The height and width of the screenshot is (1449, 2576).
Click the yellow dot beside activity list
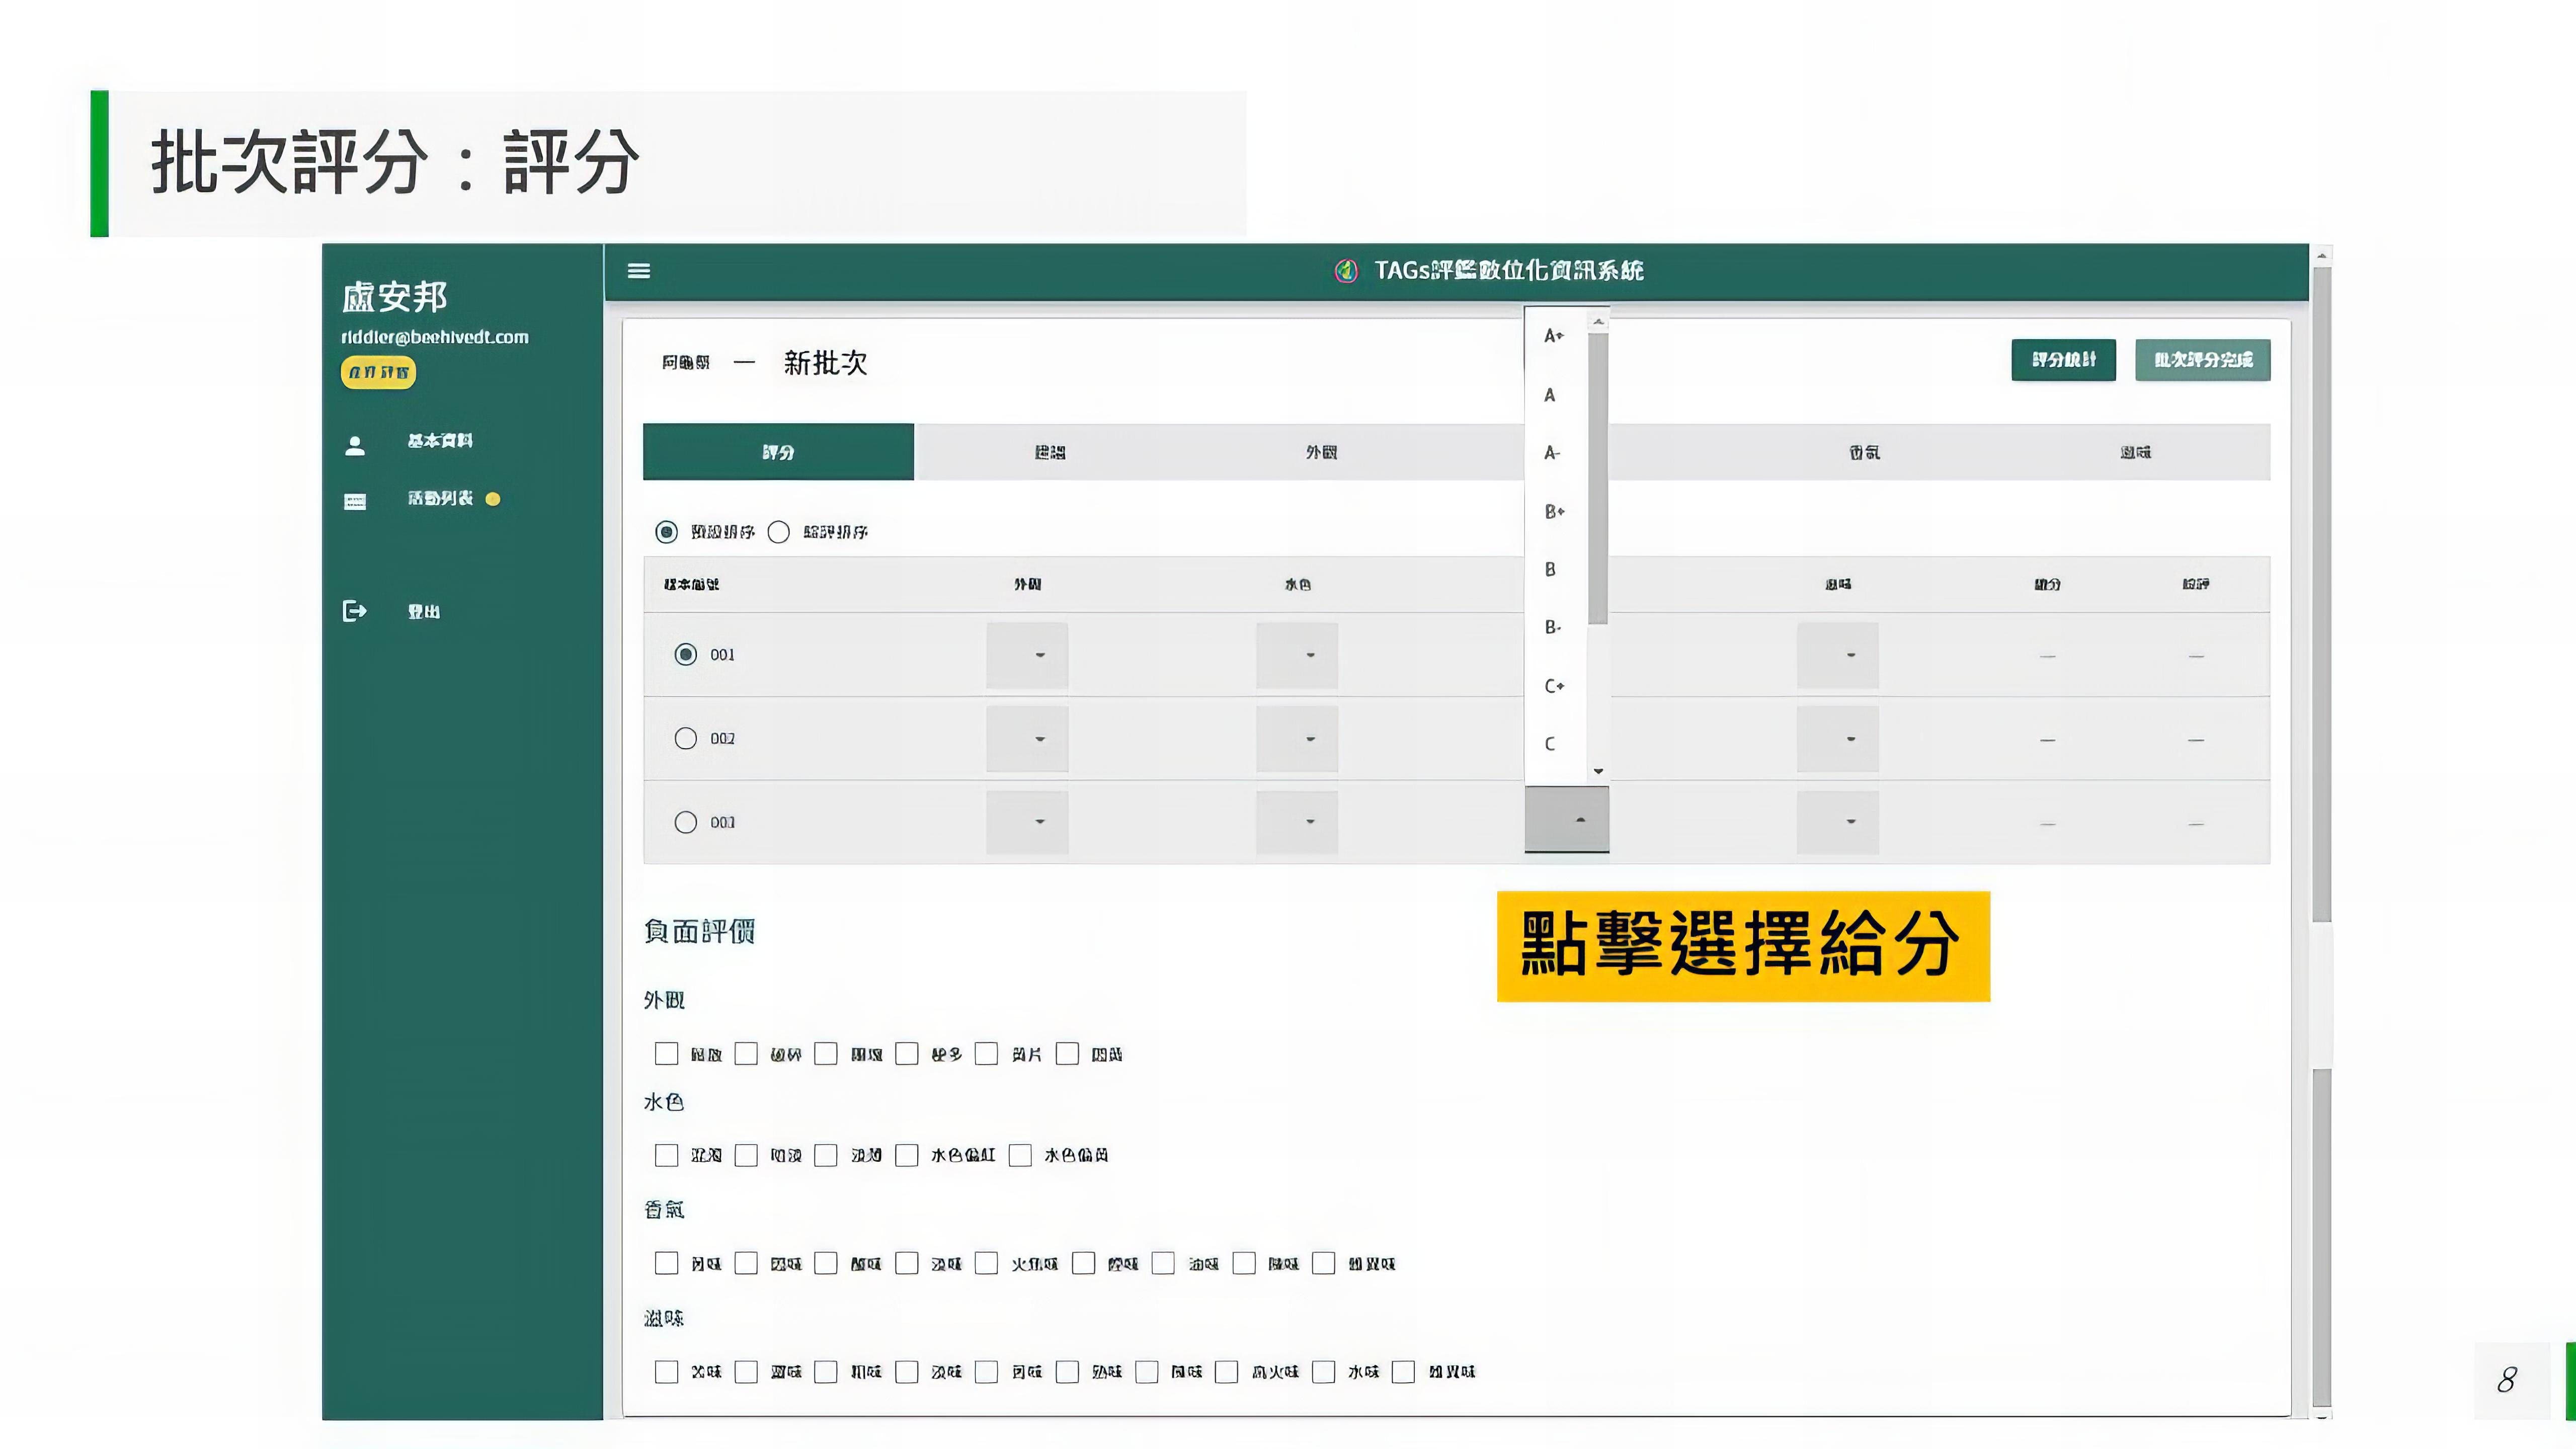(493, 499)
